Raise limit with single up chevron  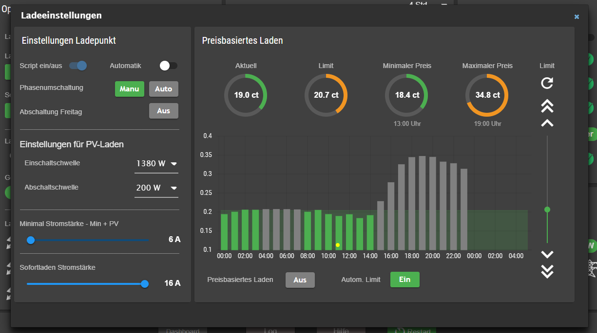click(x=547, y=123)
